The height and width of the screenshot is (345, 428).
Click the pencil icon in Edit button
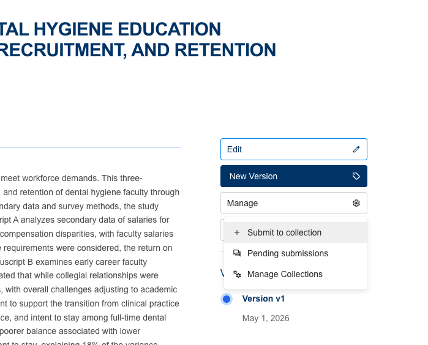356,149
